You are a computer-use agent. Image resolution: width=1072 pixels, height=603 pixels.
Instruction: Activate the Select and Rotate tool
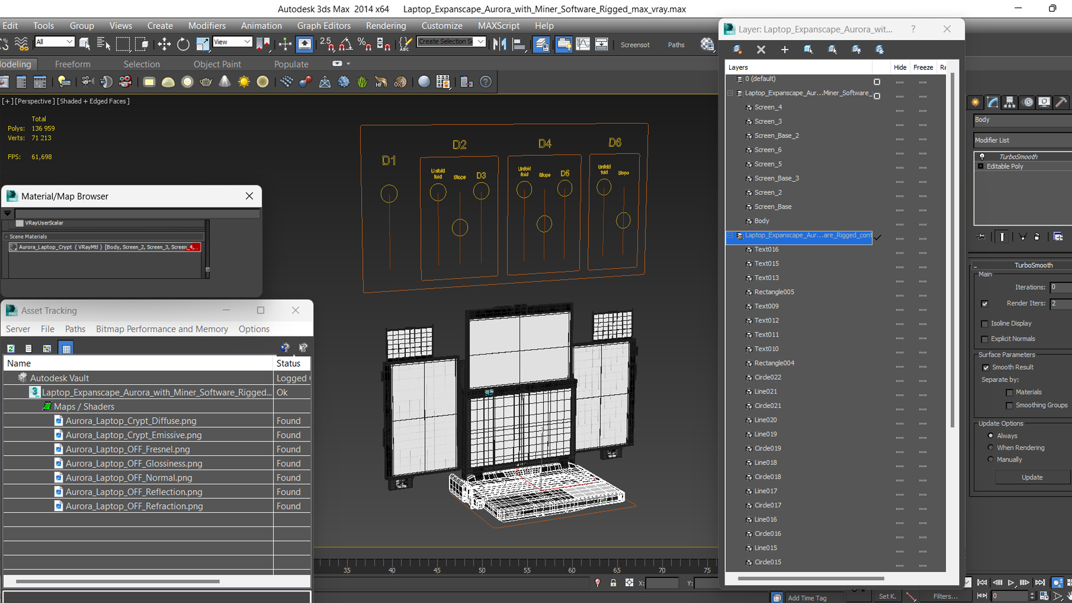tap(183, 44)
